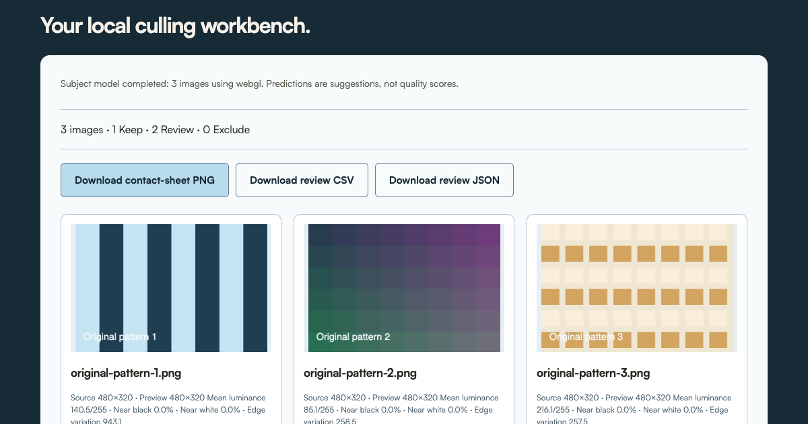Viewport: 808px width, 424px height.
Task: View the tan squares pattern 3 thumbnail
Action: coord(637,288)
